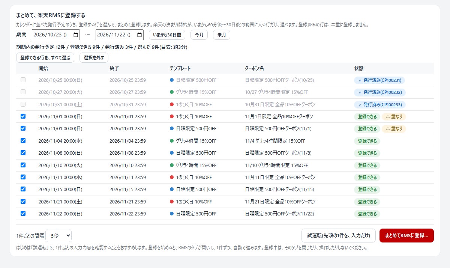Click 選択を外す button
The image size is (450, 268).
point(94,58)
